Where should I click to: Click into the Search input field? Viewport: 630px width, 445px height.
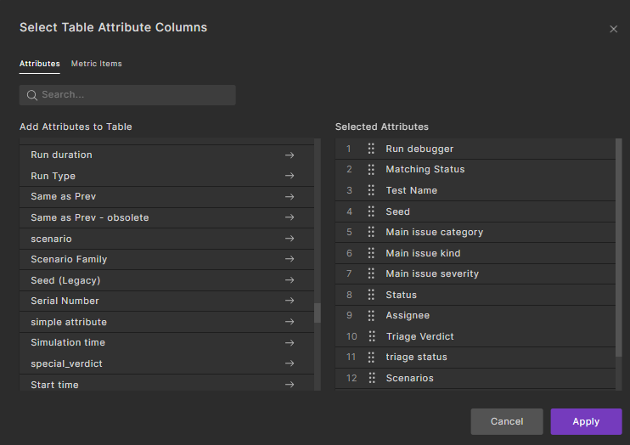(136, 95)
